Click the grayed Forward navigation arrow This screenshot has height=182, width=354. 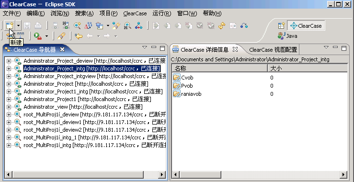(107, 36)
